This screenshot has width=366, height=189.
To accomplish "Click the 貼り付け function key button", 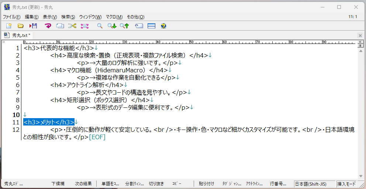I will (x=206, y=183).
